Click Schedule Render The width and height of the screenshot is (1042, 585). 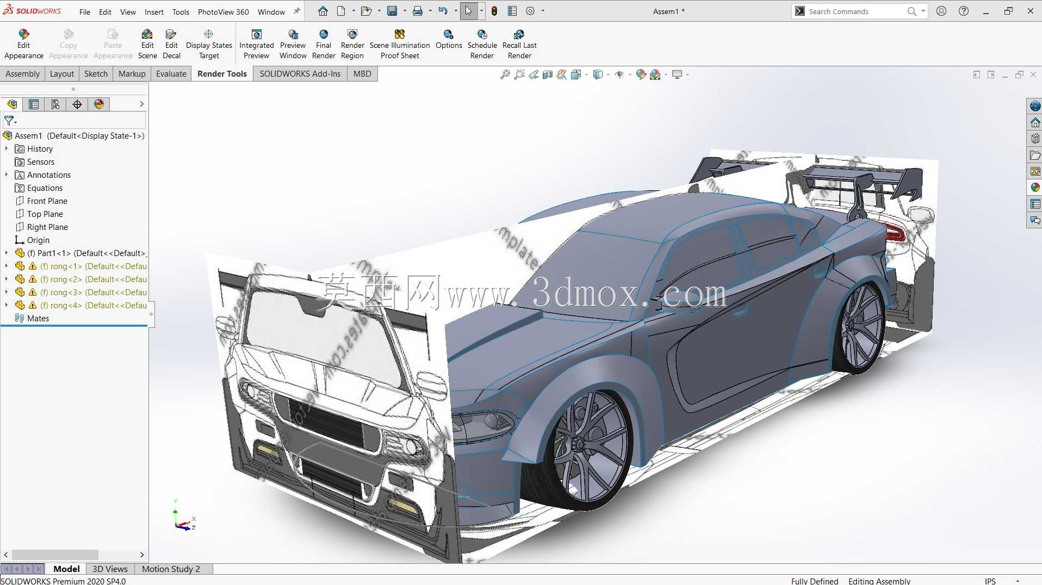click(482, 44)
